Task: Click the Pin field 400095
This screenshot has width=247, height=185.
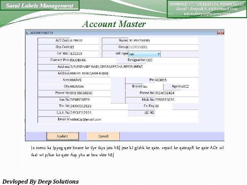Action: [176, 80]
